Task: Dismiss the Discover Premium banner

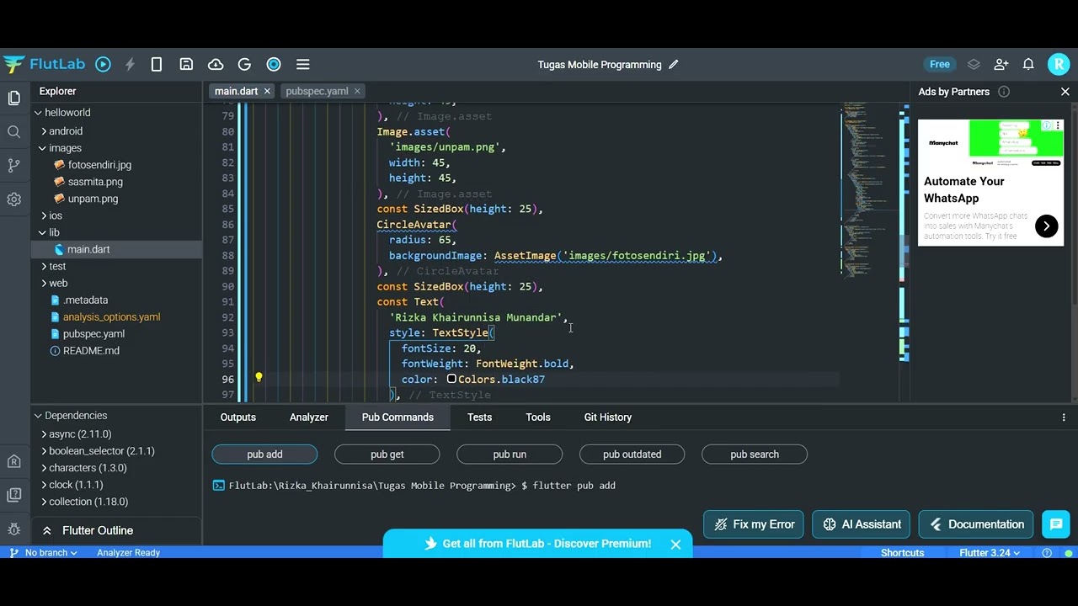Action: coord(675,545)
